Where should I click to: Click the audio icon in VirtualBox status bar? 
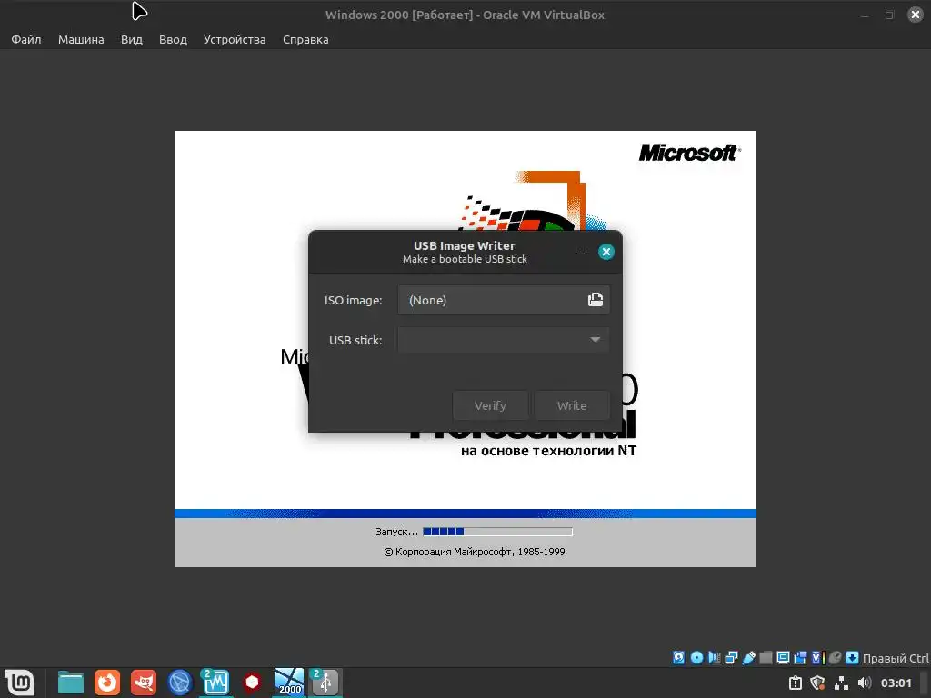click(x=714, y=657)
